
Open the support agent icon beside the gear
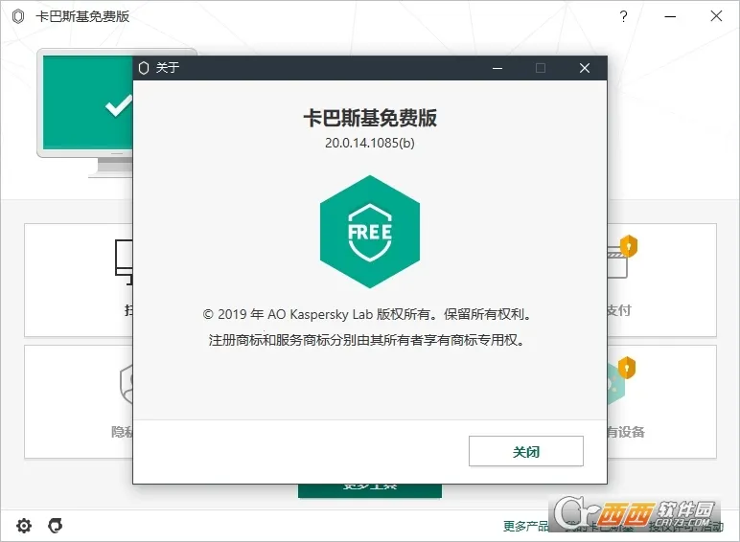tap(56, 525)
